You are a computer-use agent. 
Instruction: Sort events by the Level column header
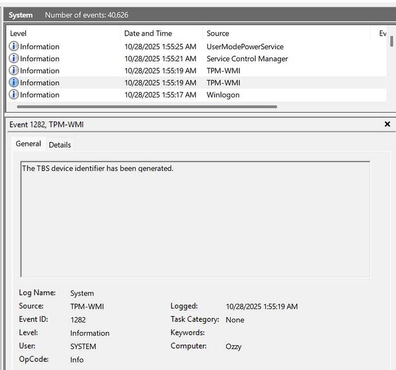point(63,33)
